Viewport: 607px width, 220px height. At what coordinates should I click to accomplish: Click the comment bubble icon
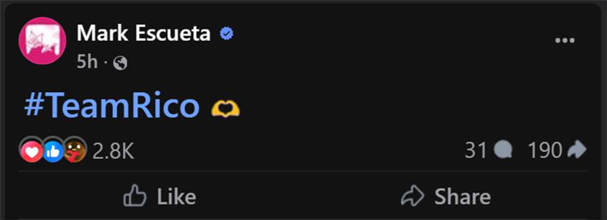tap(503, 151)
